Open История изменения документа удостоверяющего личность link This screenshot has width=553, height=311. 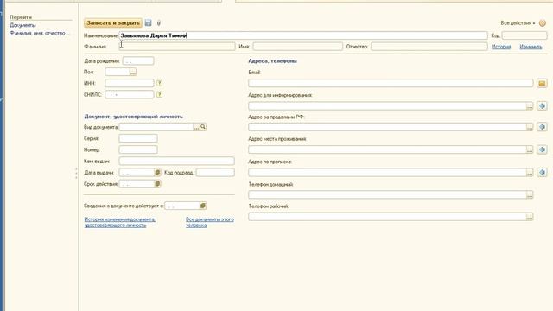pos(119,222)
